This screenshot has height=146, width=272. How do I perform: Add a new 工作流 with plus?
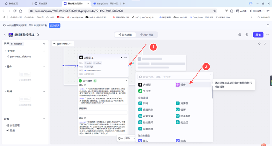(x=44, y=51)
